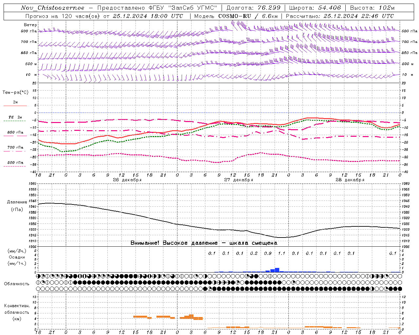Click the '(мм/1ч.)' precipitation unit label
419x335 pixels.
(x=17, y=263)
